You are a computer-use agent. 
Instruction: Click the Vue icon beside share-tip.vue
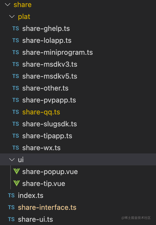tap(16, 183)
